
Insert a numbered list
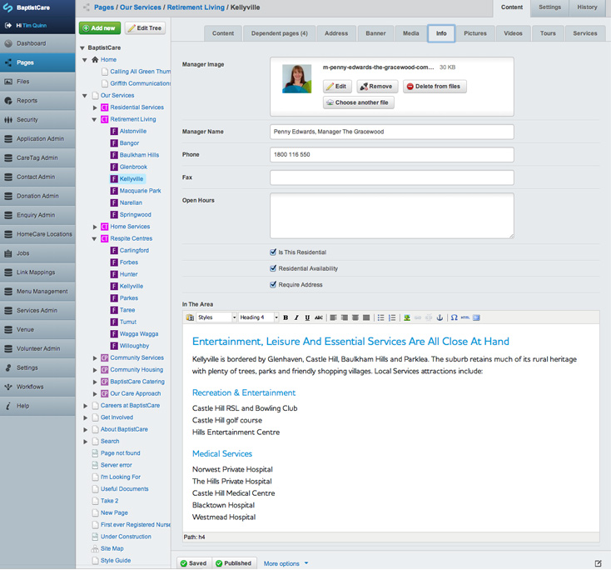392,317
